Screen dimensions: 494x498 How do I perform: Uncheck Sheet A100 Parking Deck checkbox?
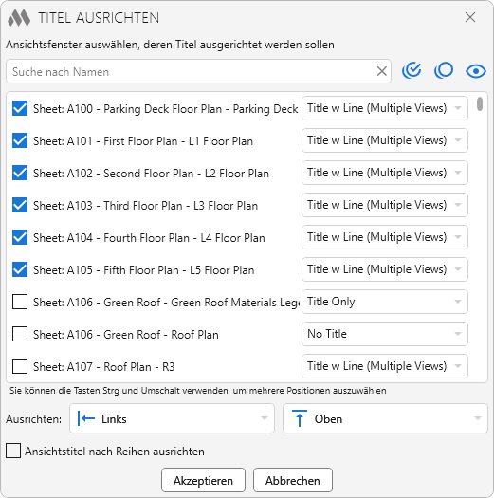(20, 108)
